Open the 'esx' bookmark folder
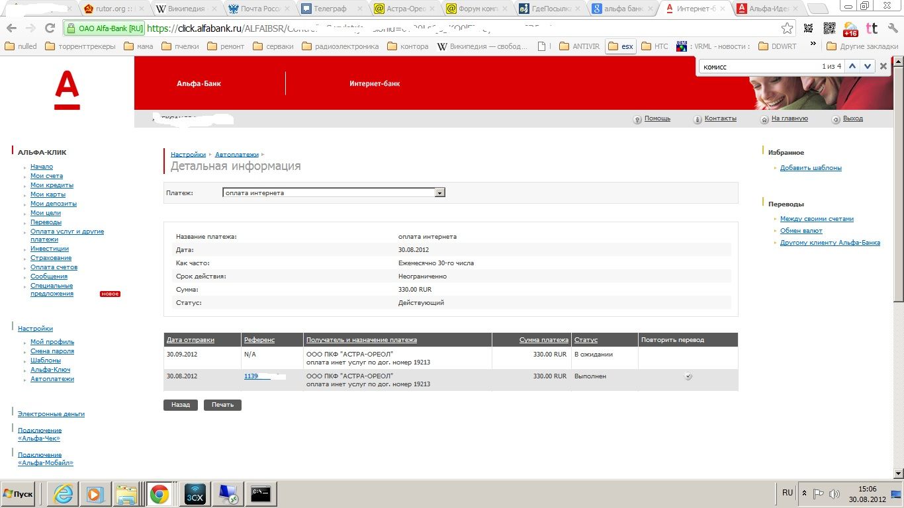The height and width of the screenshot is (508, 904). 620,46
